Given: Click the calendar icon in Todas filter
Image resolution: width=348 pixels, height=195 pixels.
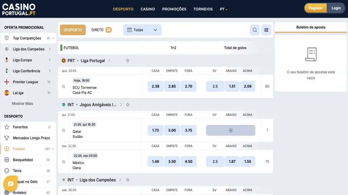Looking at the screenshot, I should [x=129, y=30].
